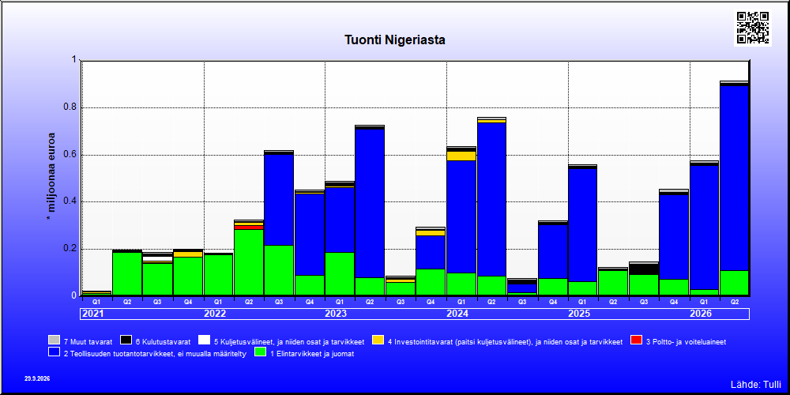Screen dimensions: 790x395
Task: Click the year label '2026'
Action: click(700, 314)
